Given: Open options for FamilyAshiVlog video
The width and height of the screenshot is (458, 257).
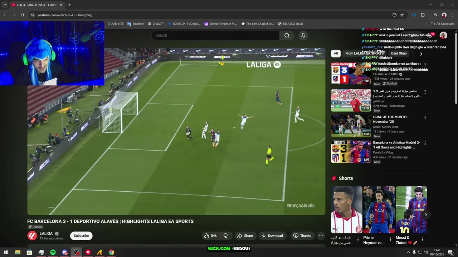Looking at the screenshot, I should point(425,143).
